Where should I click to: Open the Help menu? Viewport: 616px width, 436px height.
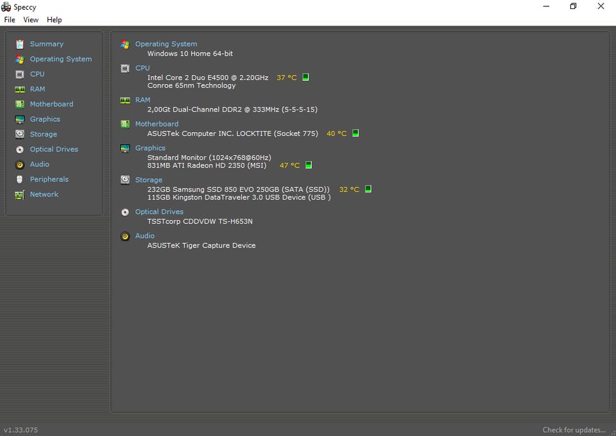point(54,20)
